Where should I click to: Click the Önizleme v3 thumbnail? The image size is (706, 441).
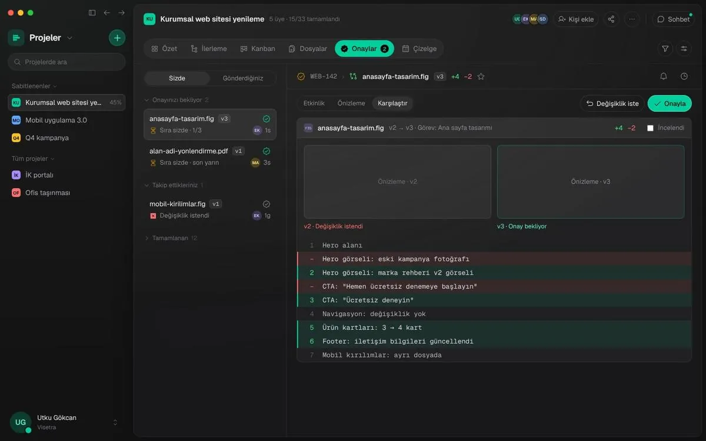pyautogui.click(x=591, y=182)
